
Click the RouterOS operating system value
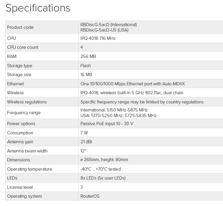click(90, 196)
